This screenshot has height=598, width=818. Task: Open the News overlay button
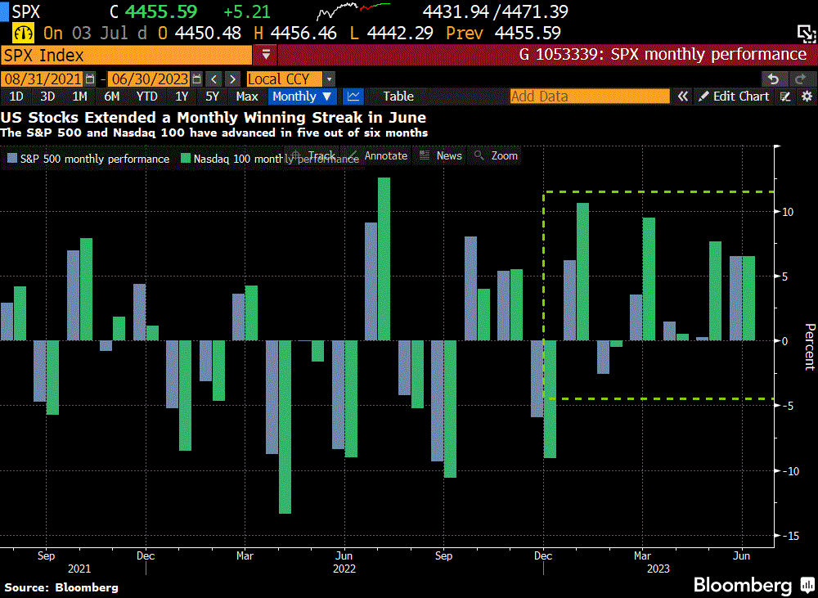coord(441,155)
